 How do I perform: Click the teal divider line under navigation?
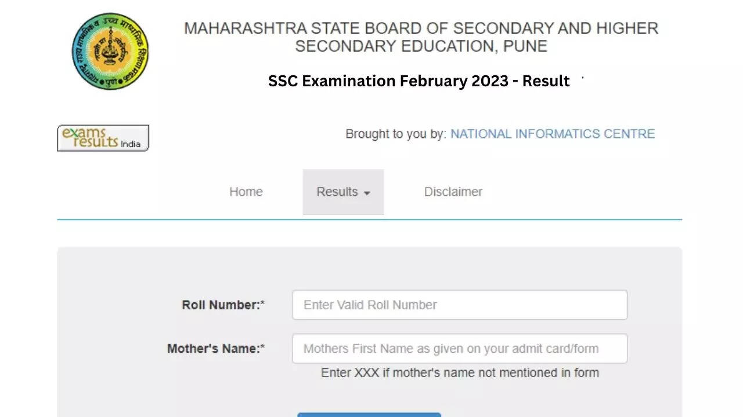pyautogui.click(x=369, y=220)
